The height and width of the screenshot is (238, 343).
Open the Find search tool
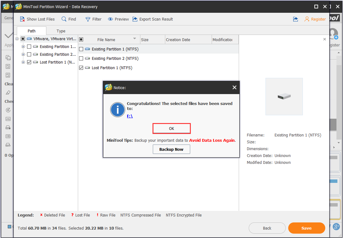point(69,19)
